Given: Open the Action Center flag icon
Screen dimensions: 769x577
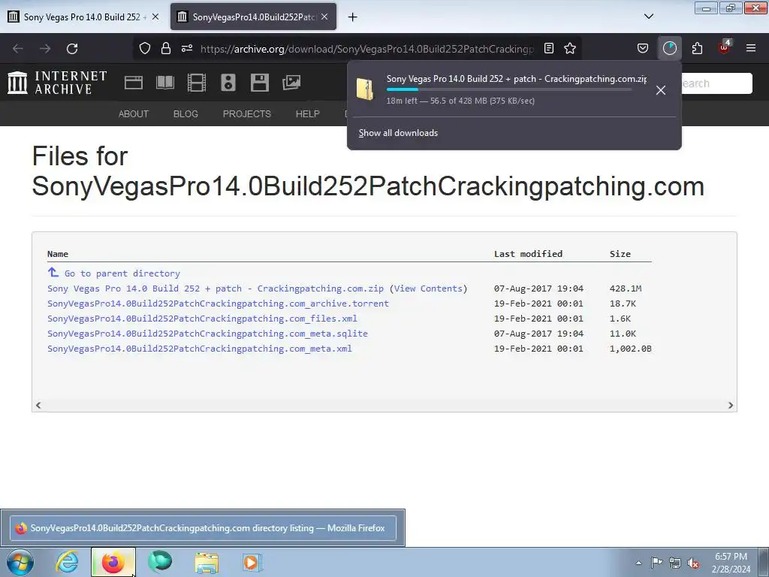Looking at the screenshot, I should [x=656, y=563].
